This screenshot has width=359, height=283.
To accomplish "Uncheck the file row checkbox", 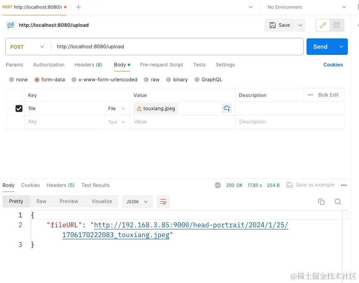I will [x=19, y=108].
